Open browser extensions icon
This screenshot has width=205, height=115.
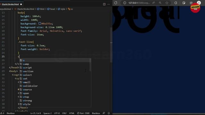click(176, 3)
